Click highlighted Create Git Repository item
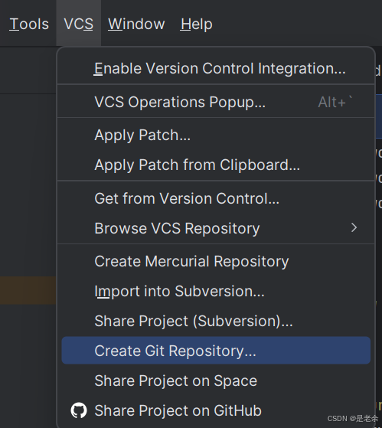 [216, 351]
